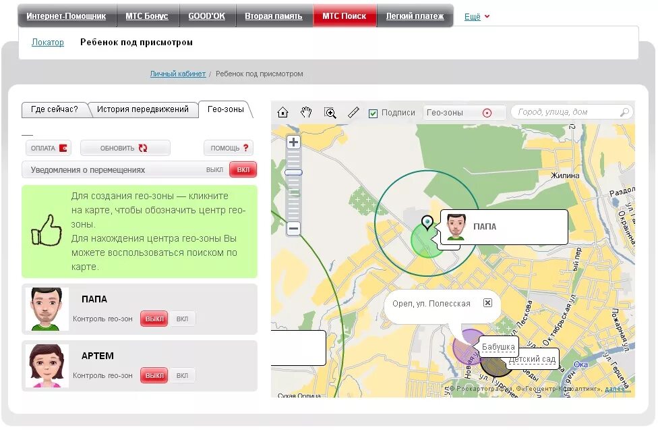Select the Гео-зоны tab
The width and height of the screenshot is (658, 430).
[225, 109]
